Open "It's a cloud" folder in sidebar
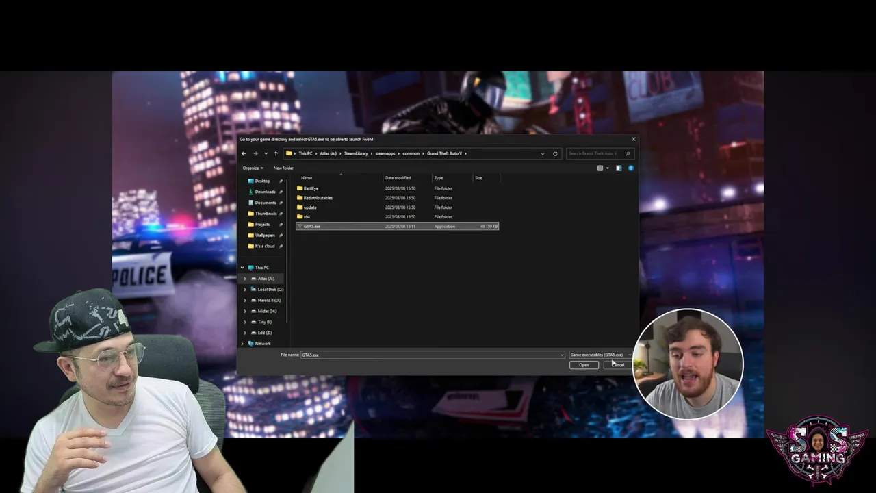Screen dimensions: 876x493 [x=265, y=246]
